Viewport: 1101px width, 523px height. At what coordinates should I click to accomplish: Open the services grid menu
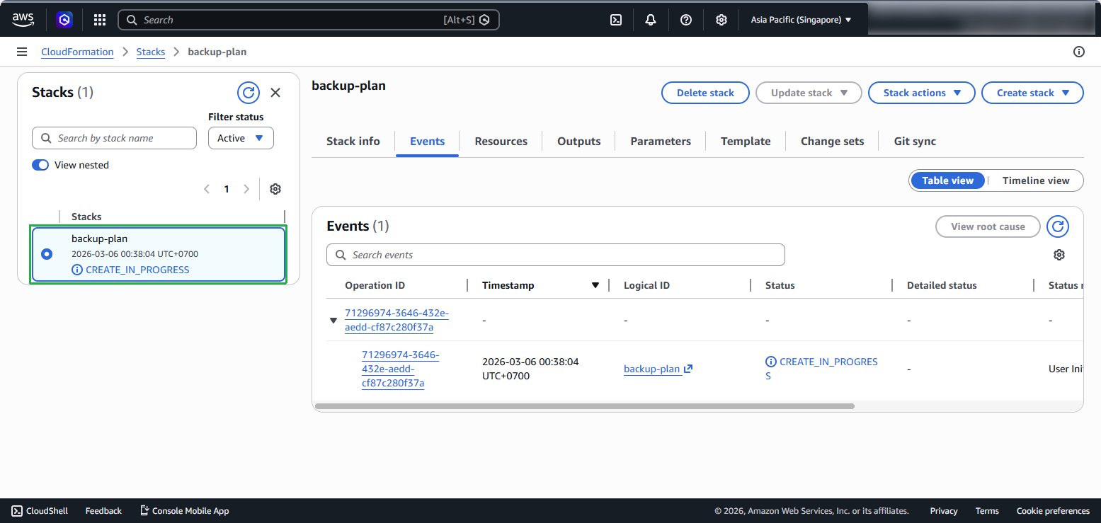click(100, 20)
